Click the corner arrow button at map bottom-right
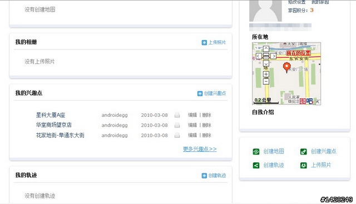This screenshot has width=356, height=204. (x=318, y=102)
